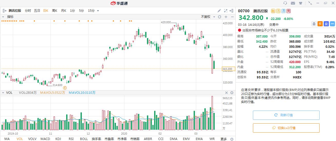
Task: Click the 切换Lv2行情 button
Action: [286, 128]
